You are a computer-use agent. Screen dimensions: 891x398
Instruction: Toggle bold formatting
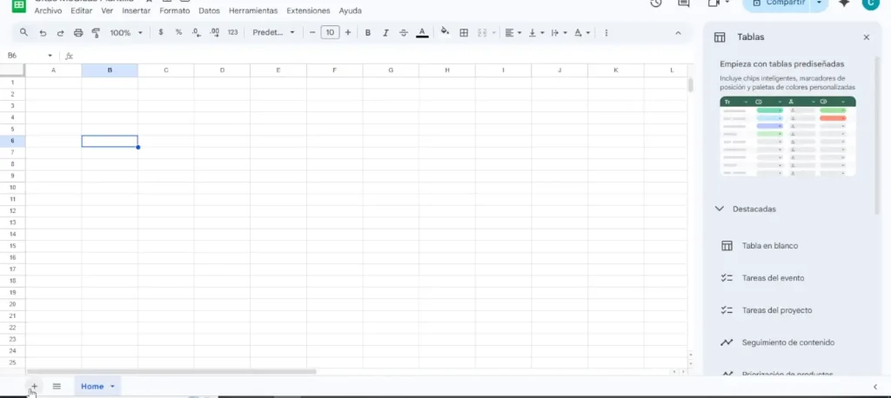(368, 33)
